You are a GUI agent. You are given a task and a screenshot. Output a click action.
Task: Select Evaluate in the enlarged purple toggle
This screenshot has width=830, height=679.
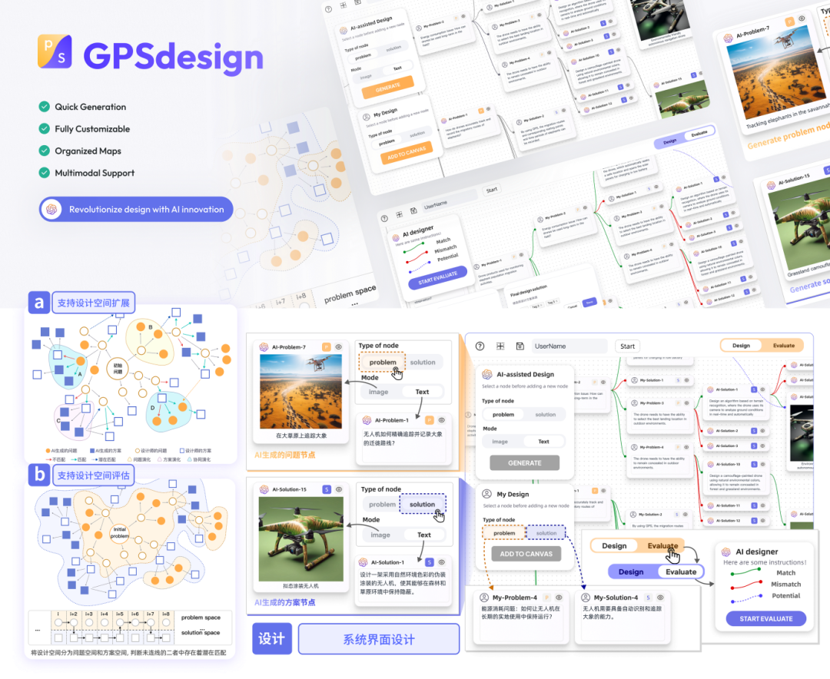tap(681, 571)
